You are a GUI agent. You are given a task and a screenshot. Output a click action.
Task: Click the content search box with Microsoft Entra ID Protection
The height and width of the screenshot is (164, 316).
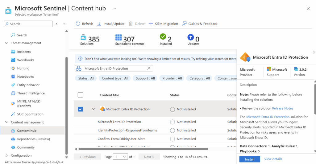(x=114, y=68)
